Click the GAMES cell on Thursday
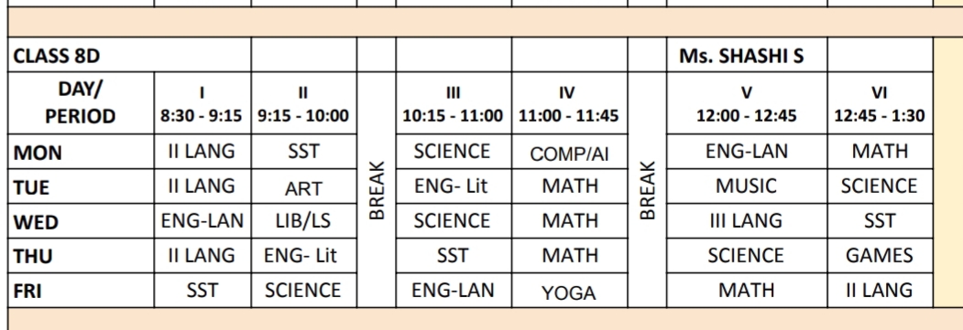 (880, 255)
